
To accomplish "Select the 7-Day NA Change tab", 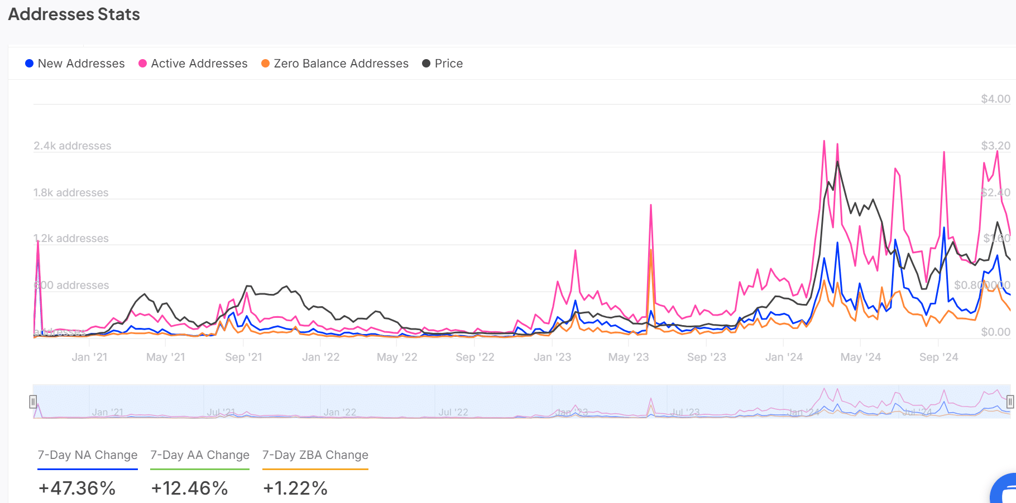I will (x=88, y=455).
